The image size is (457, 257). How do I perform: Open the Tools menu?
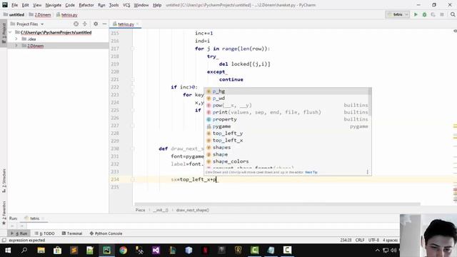point(114,5)
